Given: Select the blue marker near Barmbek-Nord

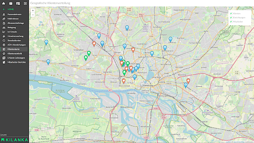Looking at the screenshot, I should 165,48.
